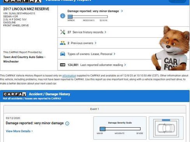Click the Event 1 header row

pos(95,109)
